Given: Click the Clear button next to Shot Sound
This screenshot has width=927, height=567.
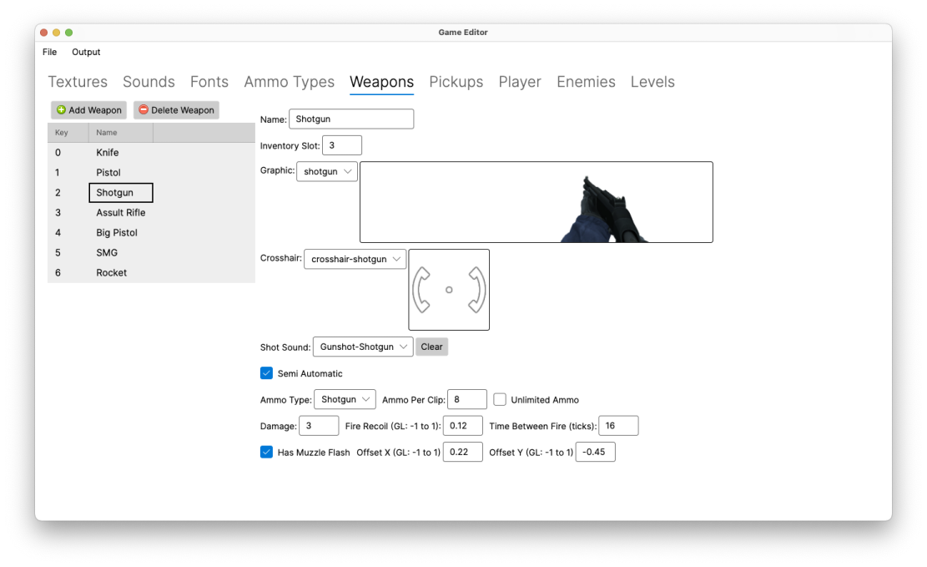Looking at the screenshot, I should (431, 347).
